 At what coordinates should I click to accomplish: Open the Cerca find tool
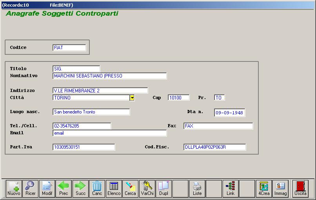point(131,189)
